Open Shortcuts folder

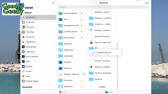(72, 68)
